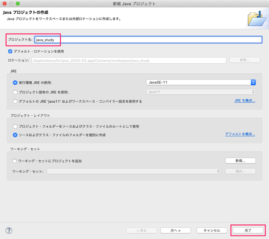
Task: Select デフォルトの JRE 'java11' radio option
Action: coord(15,101)
